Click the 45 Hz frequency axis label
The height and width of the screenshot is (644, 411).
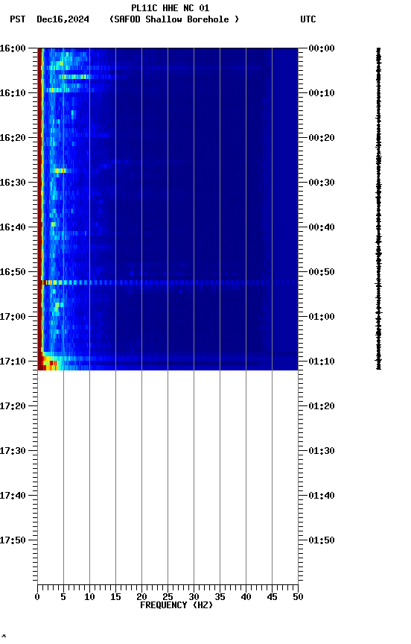point(272,597)
